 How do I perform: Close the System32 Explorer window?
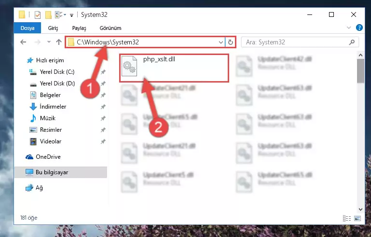coord(354,14)
